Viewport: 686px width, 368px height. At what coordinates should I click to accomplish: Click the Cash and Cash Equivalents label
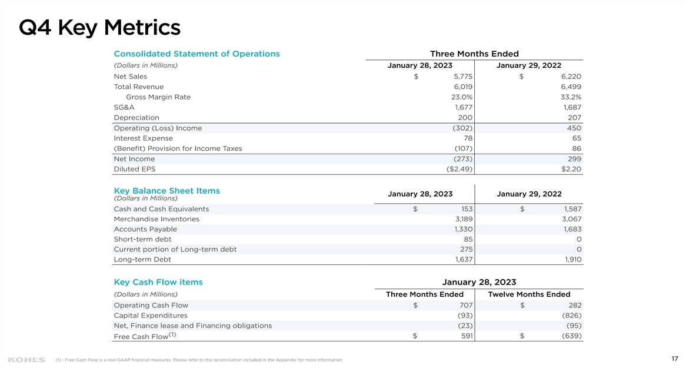[x=161, y=209]
